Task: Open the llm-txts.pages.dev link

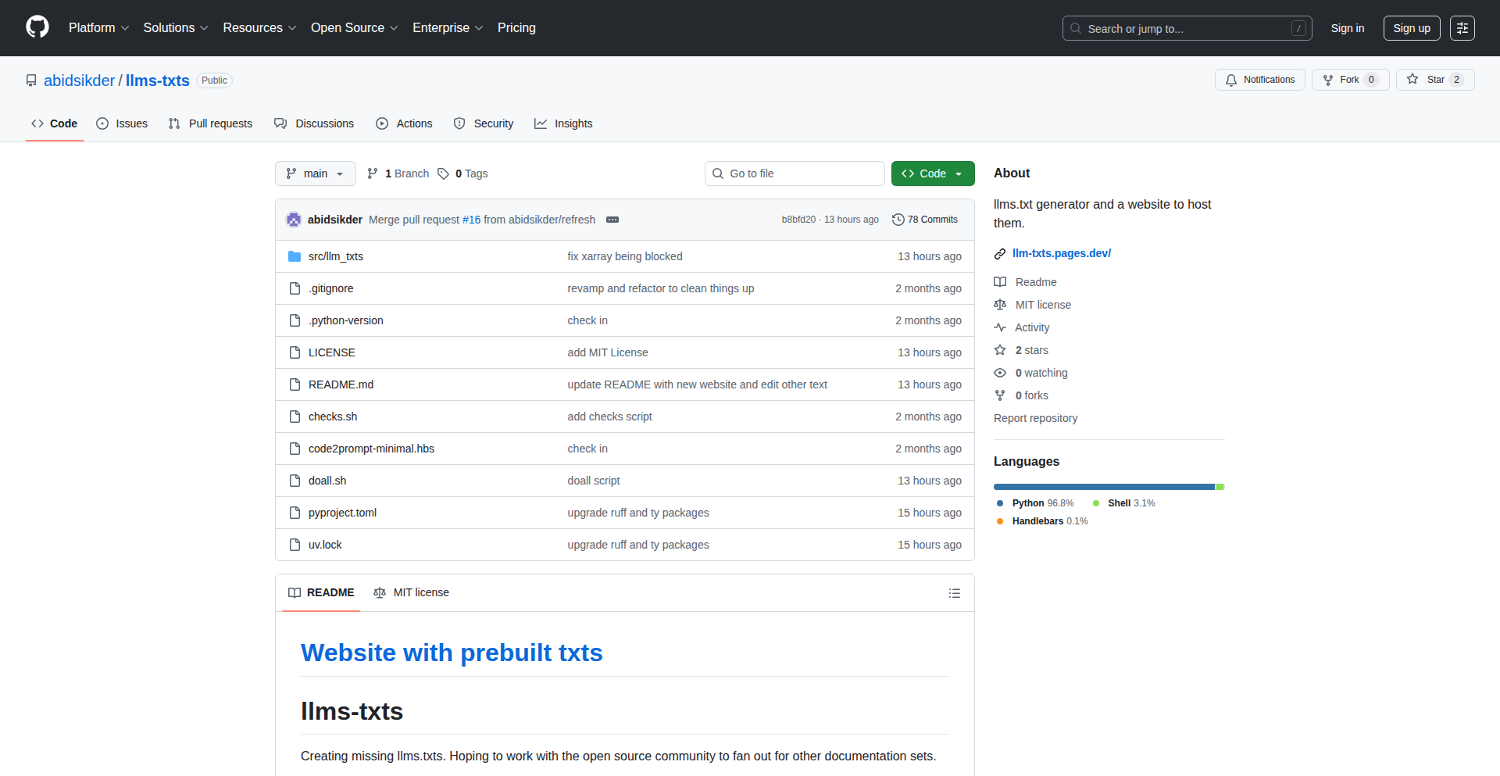Action: (1061, 253)
